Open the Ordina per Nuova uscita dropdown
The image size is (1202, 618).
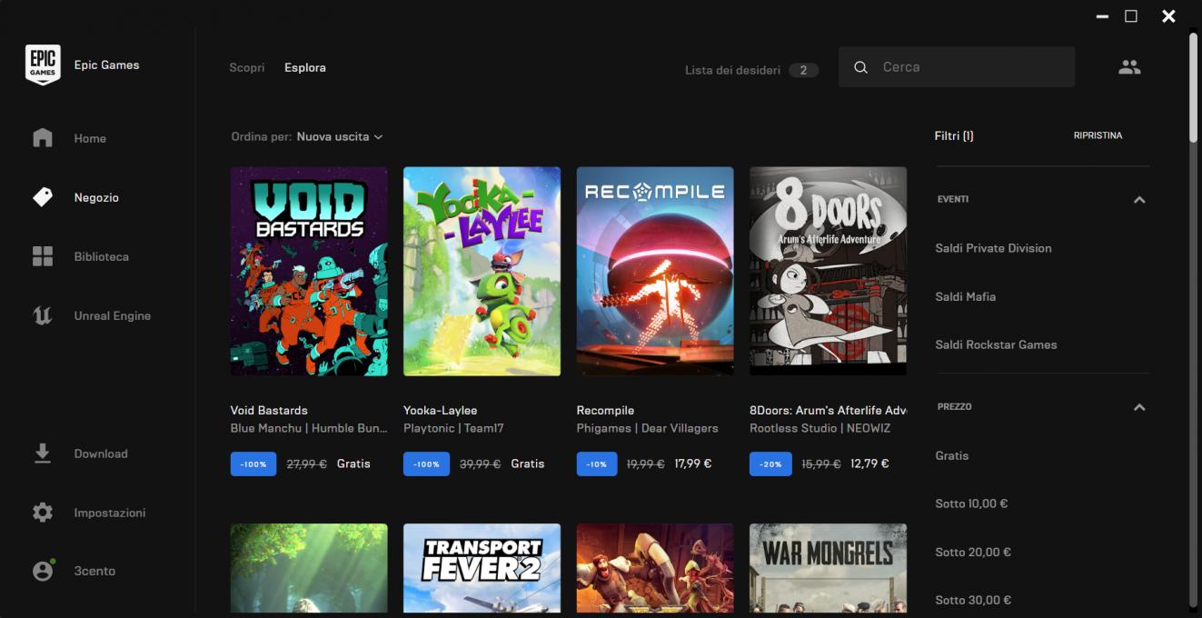click(x=340, y=136)
